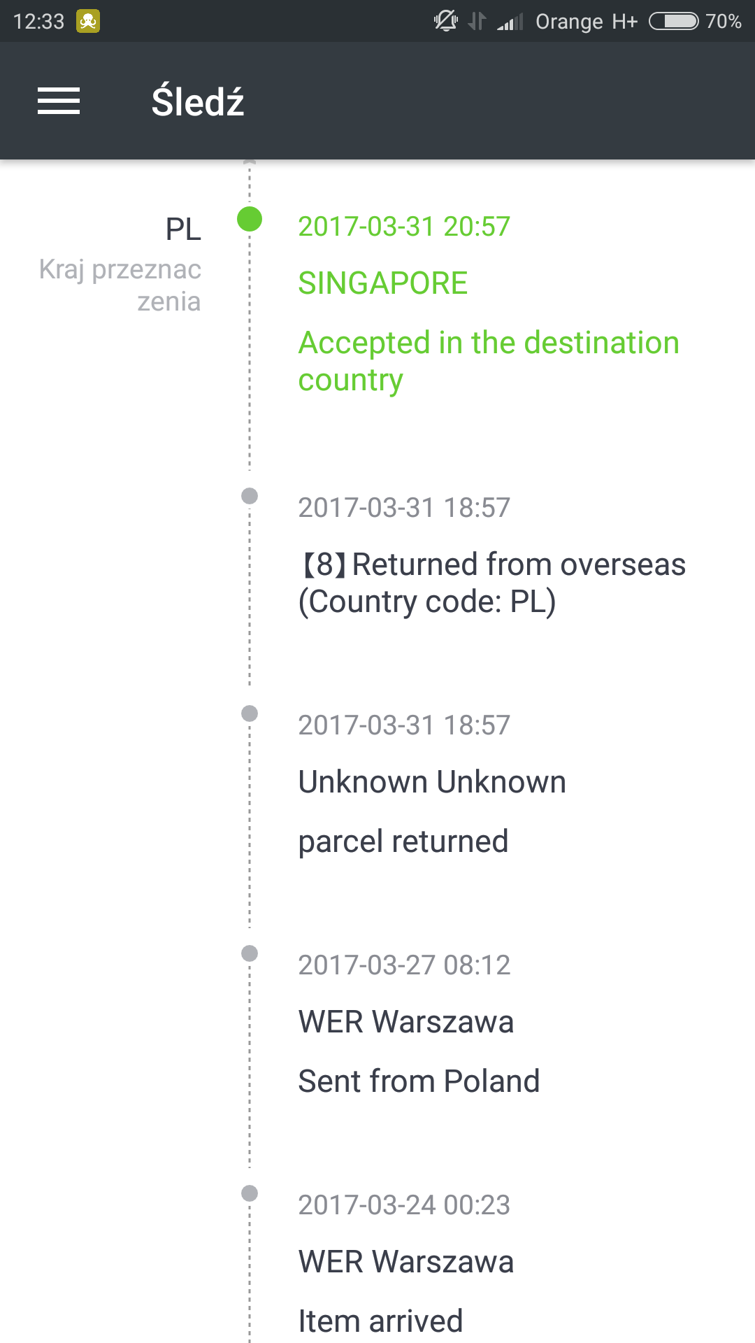The width and height of the screenshot is (755, 1343).
Task: Tap the signal strength bars icon
Action: [x=510, y=22]
